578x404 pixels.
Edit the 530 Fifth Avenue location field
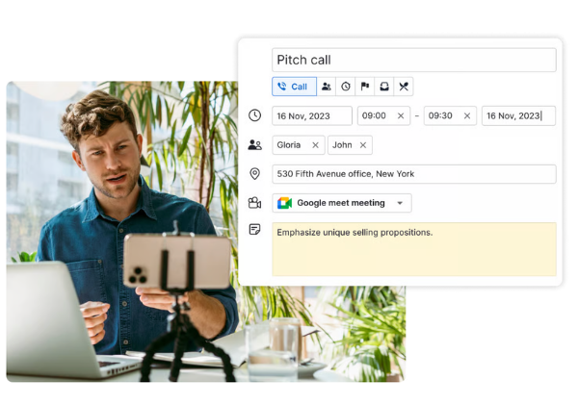[414, 174]
